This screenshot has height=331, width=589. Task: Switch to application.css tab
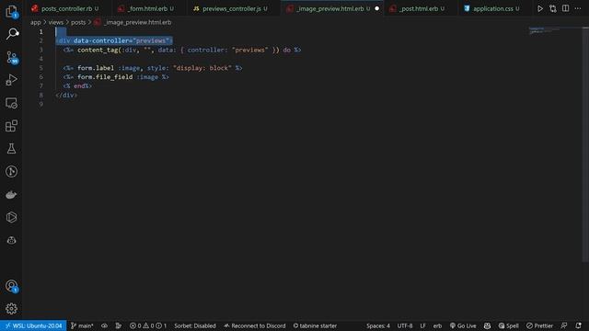click(x=492, y=8)
